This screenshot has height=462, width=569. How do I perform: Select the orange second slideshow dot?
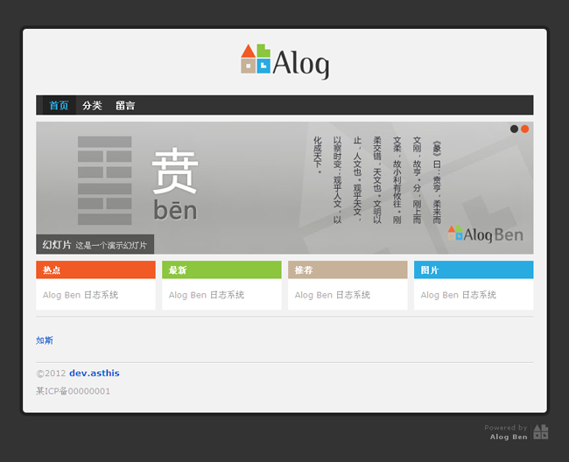[x=524, y=129]
